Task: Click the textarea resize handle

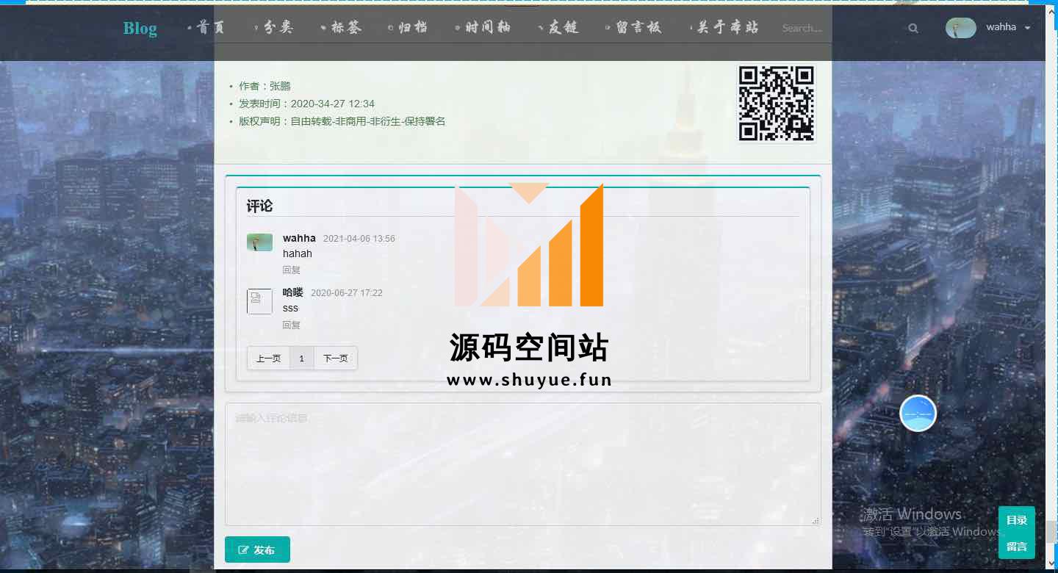Action: point(816,521)
